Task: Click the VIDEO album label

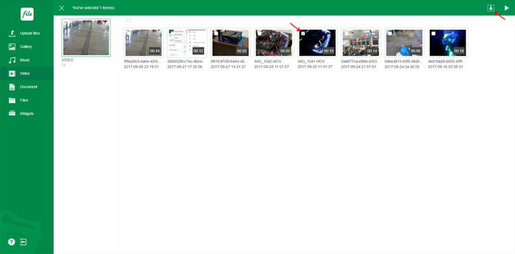Action: pos(68,60)
